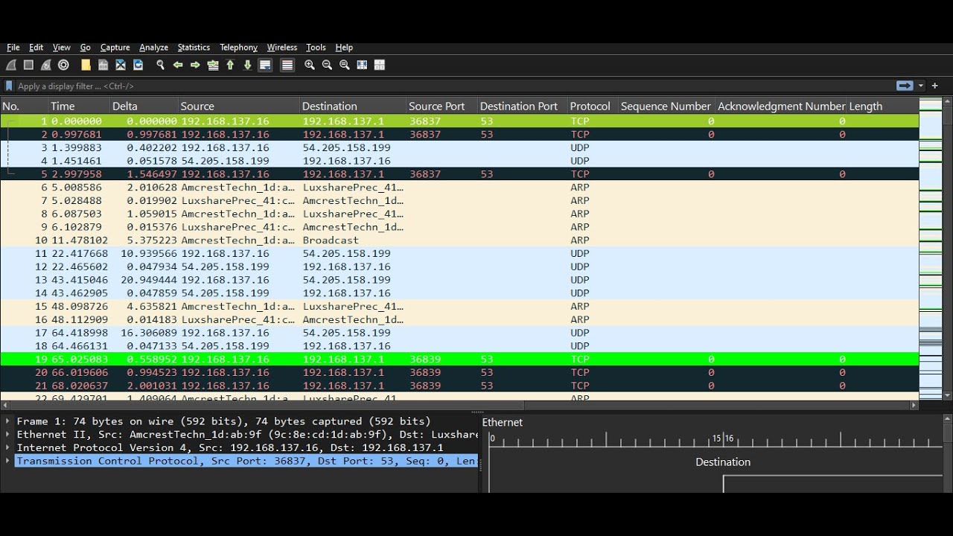Viewport: 953px width, 536px height.
Task: Open the Telephony menu
Action: (238, 48)
